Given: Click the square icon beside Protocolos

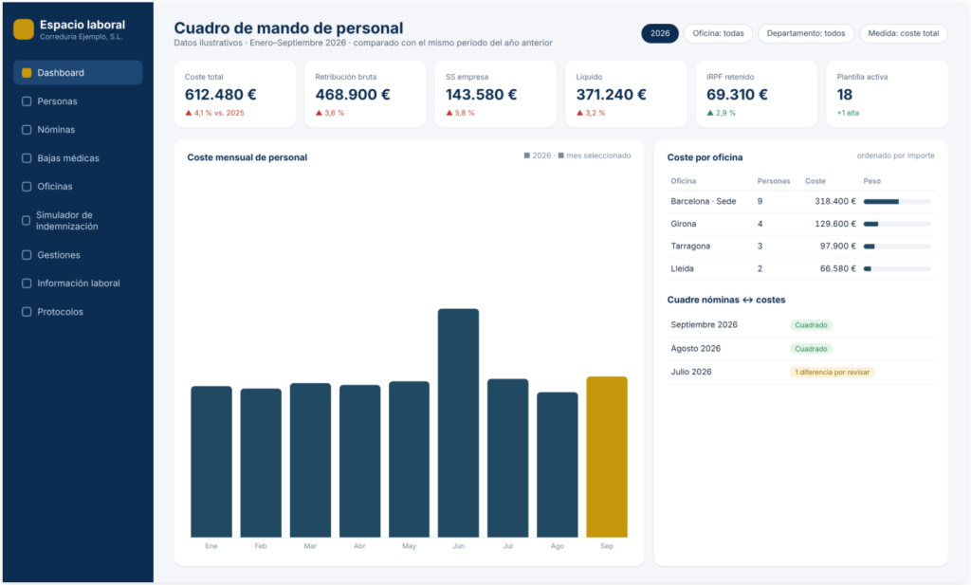Looking at the screenshot, I should tap(27, 311).
